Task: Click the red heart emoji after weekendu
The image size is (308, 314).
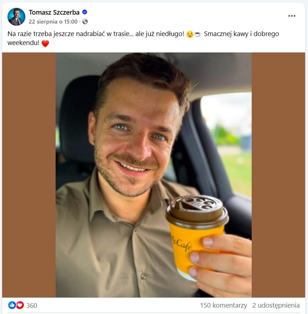Action: (x=45, y=44)
